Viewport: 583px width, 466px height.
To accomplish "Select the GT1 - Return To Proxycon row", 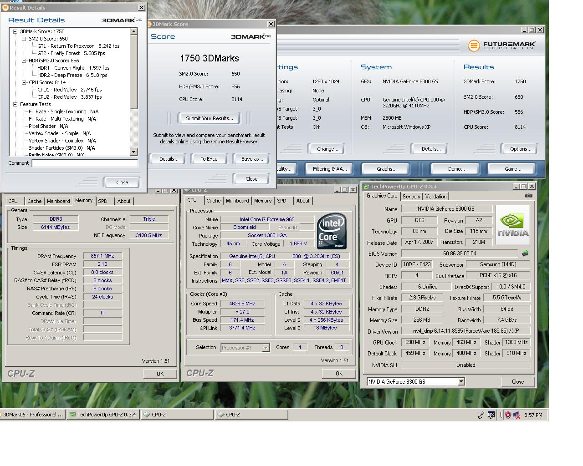I will click(78, 46).
